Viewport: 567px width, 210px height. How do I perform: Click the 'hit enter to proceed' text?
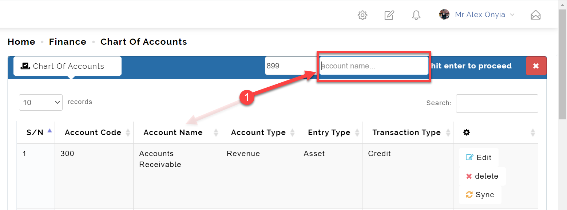pyautogui.click(x=471, y=66)
